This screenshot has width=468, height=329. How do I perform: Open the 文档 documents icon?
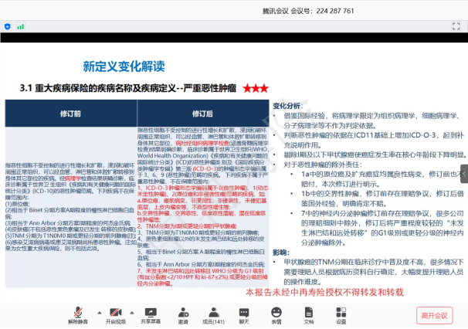(x=309, y=314)
